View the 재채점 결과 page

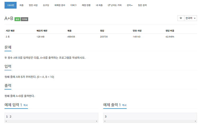(x=60, y=5)
